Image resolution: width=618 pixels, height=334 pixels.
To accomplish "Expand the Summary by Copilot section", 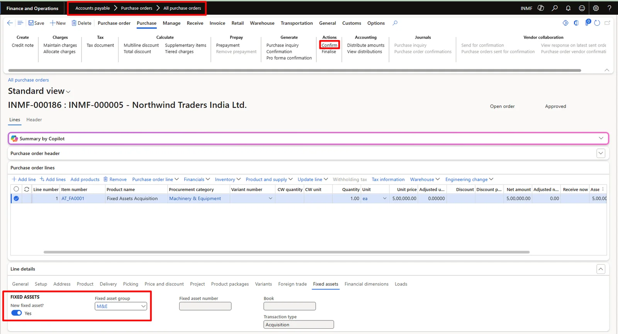I will click(601, 138).
